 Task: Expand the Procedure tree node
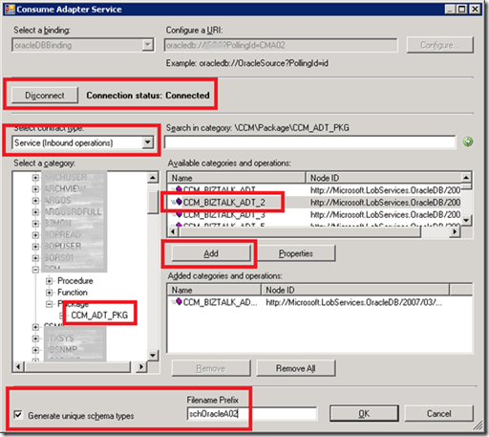pos(49,281)
